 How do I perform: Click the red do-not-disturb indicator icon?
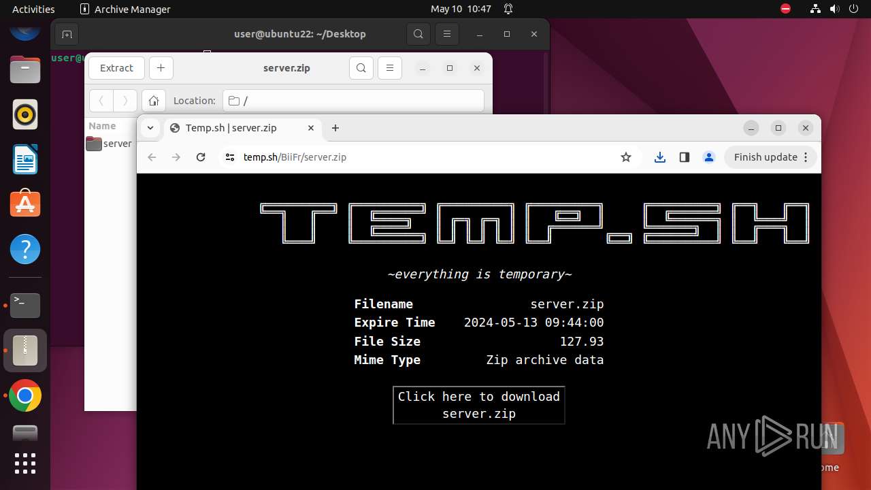click(x=786, y=9)
